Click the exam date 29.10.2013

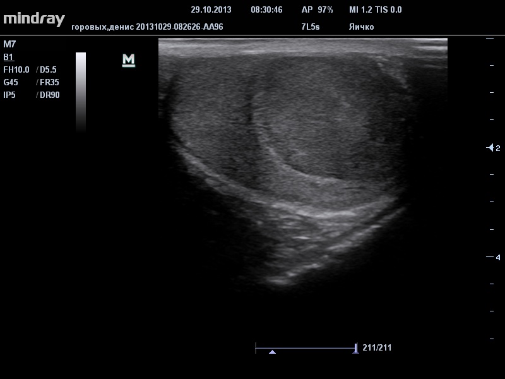coord(211,9)
